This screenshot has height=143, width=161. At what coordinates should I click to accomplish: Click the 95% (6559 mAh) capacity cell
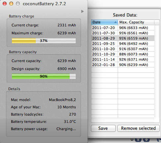coord(136,38)
